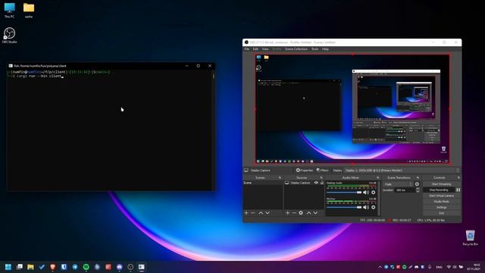Mute Mic/Aux speaker
Viewport: 485px width, 273px height.
366,207
